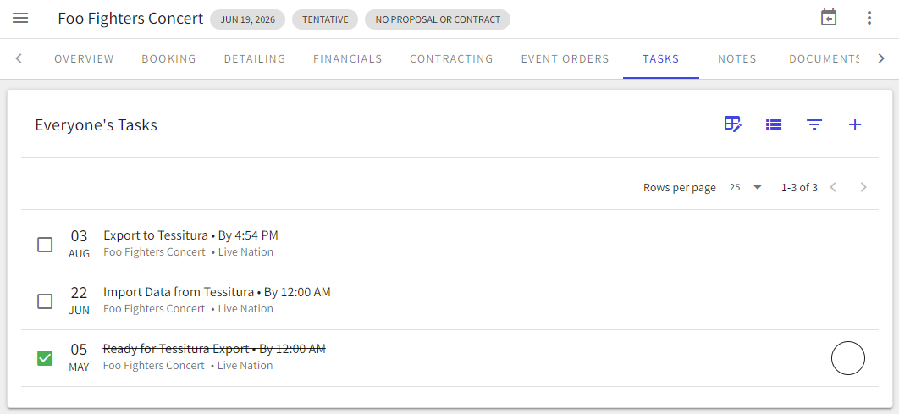Check the Export to Tessitura task checkbox

click(45, 245)
